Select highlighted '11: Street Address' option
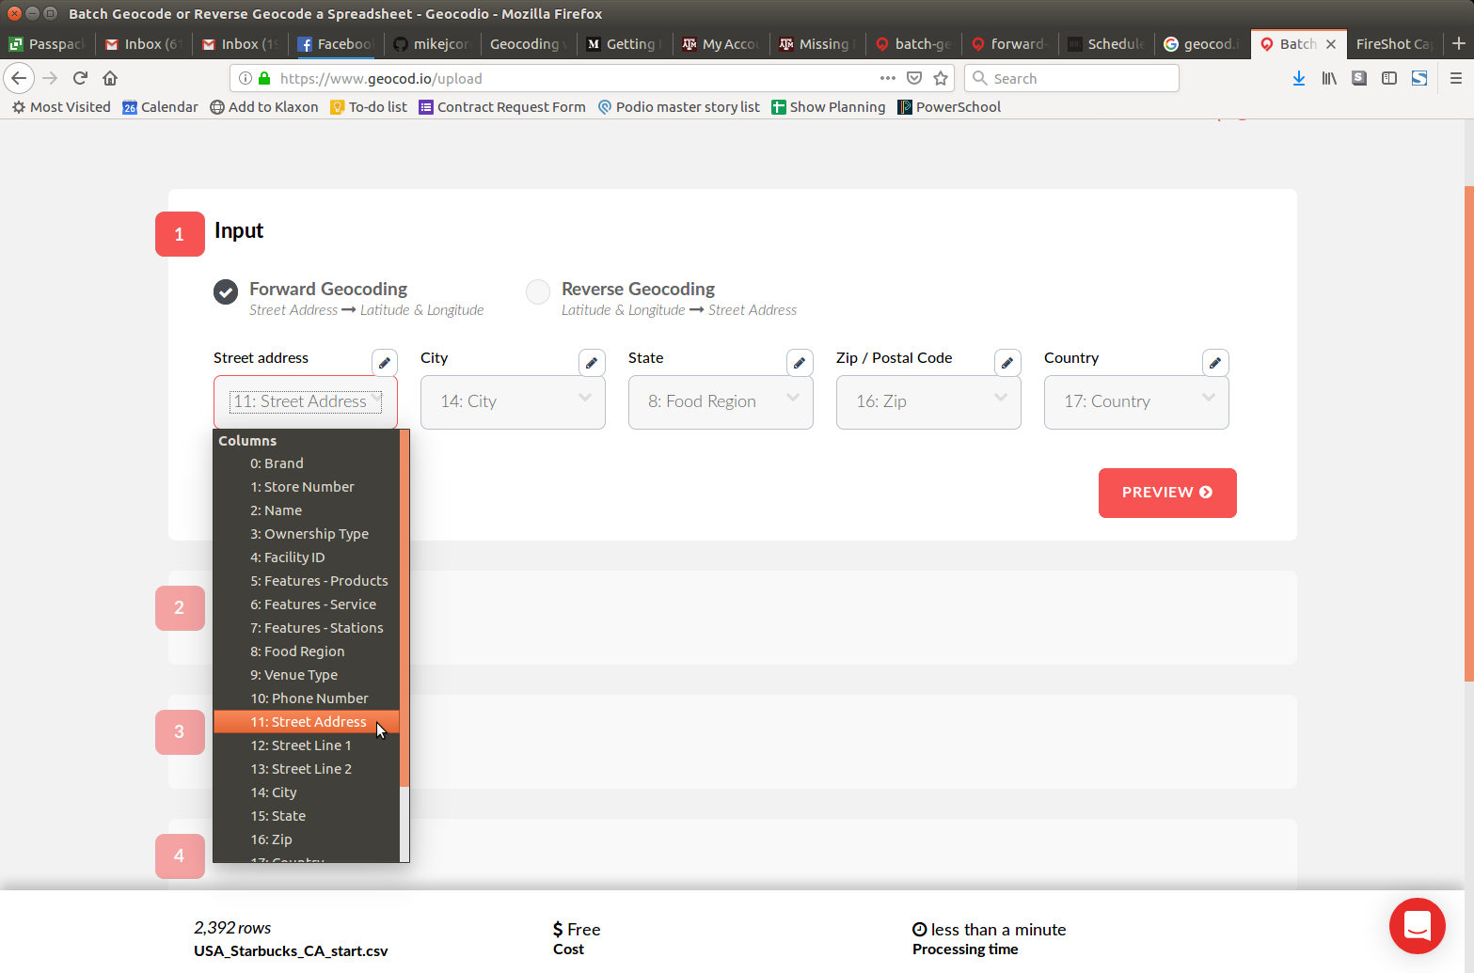 307,722
